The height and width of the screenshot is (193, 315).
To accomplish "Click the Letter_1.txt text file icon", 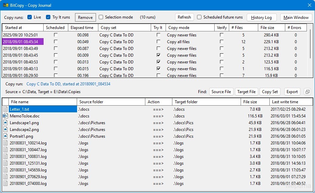I will pyautogui.click(x=5, y=109).
